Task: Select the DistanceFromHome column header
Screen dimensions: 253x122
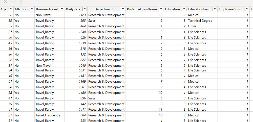Action: [142, 9]
